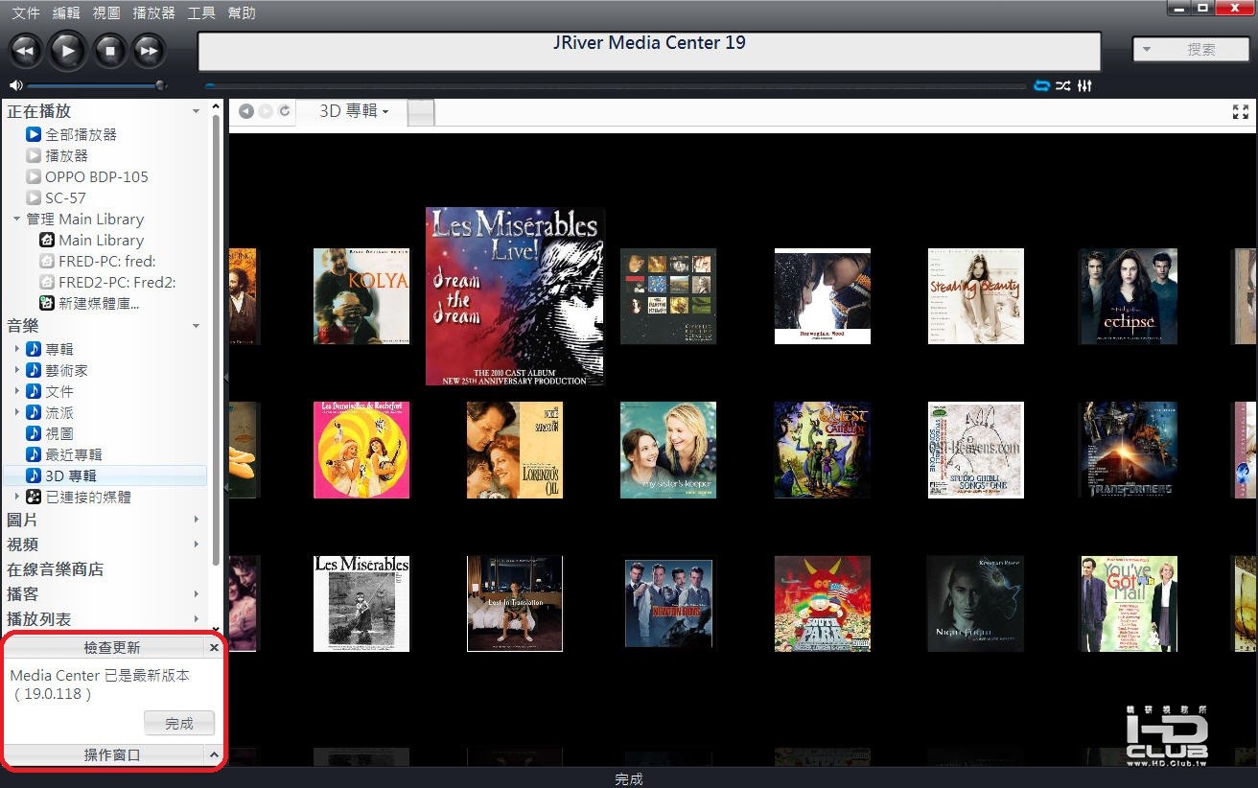Screen dimensions: 1258x788
Task: Open the DSP equalizer settings icon
Action: 1084,86
